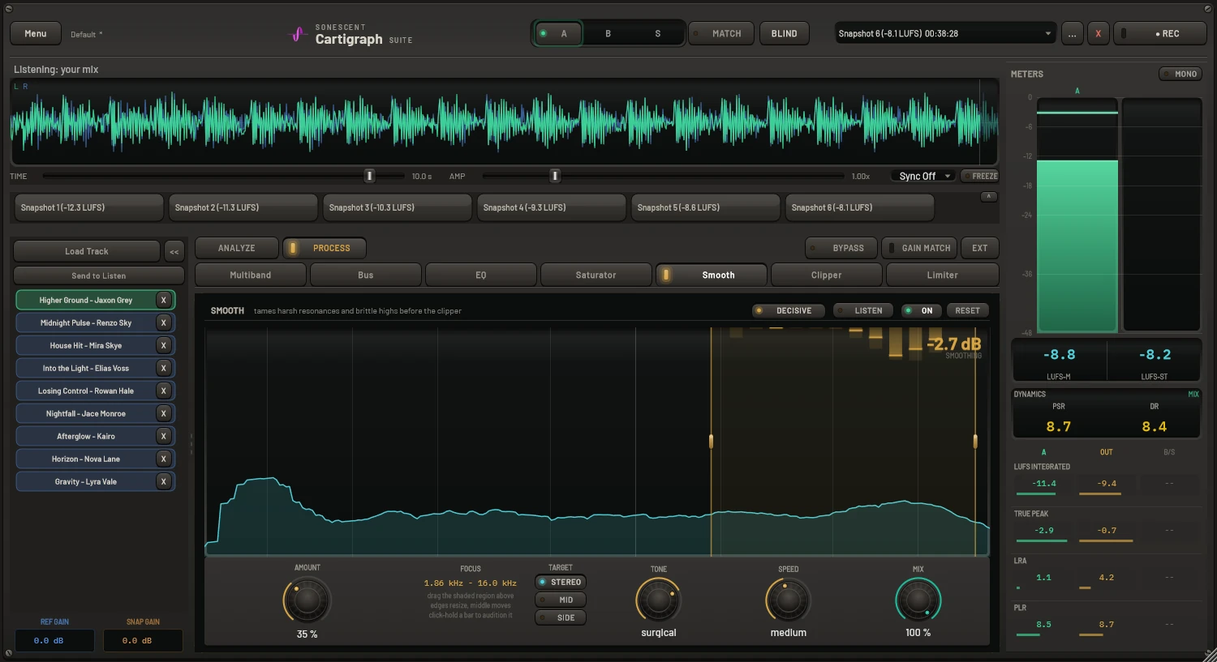Viewport: 1217px width, 662px height.
Task: Turn off the Smooth module ON switch
Action: tap(921, 310)
